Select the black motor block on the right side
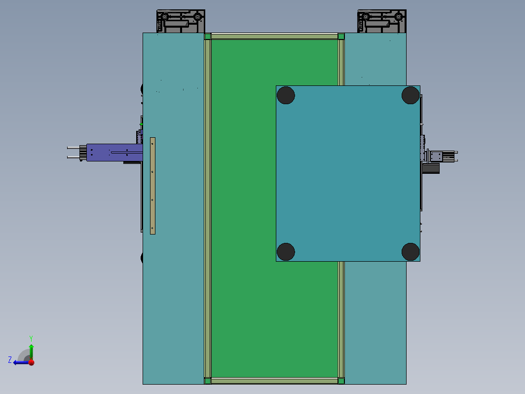 (x=431, y=168)
